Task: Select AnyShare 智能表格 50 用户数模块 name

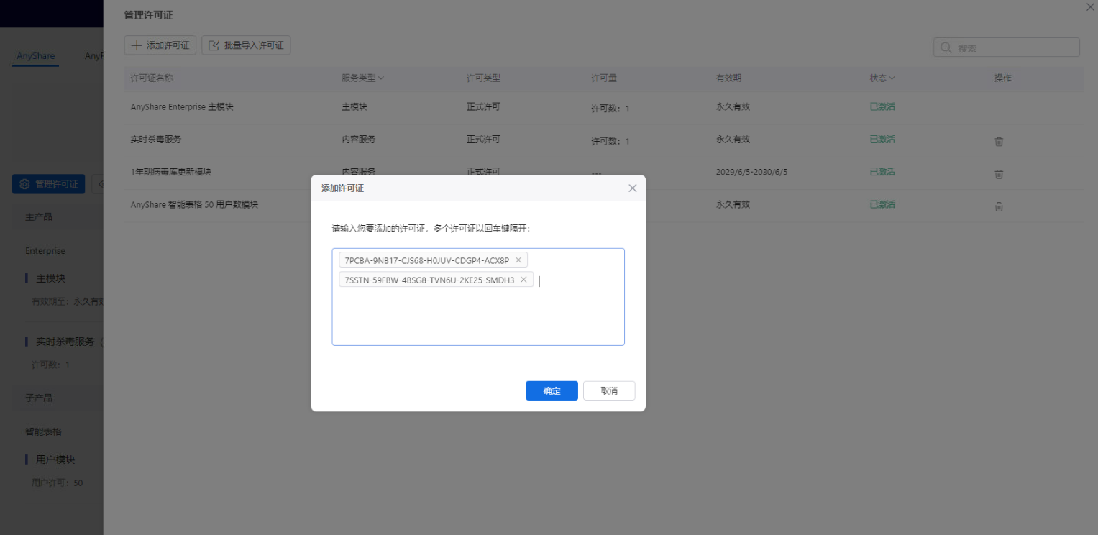Action: (x=194, y=204)
